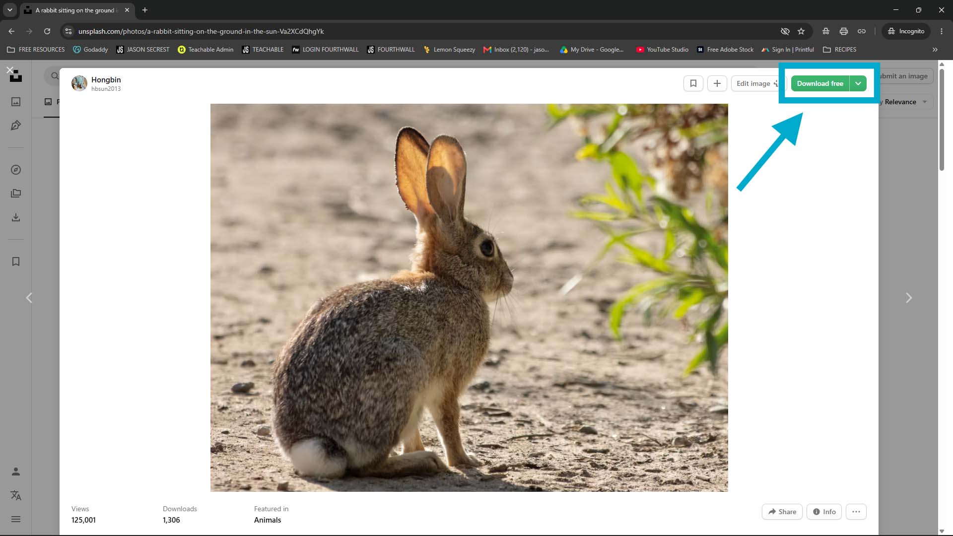Open Unsplash home logo in sidebar
The width and height of the screenshot is (953, 536).
pos(16,76)
